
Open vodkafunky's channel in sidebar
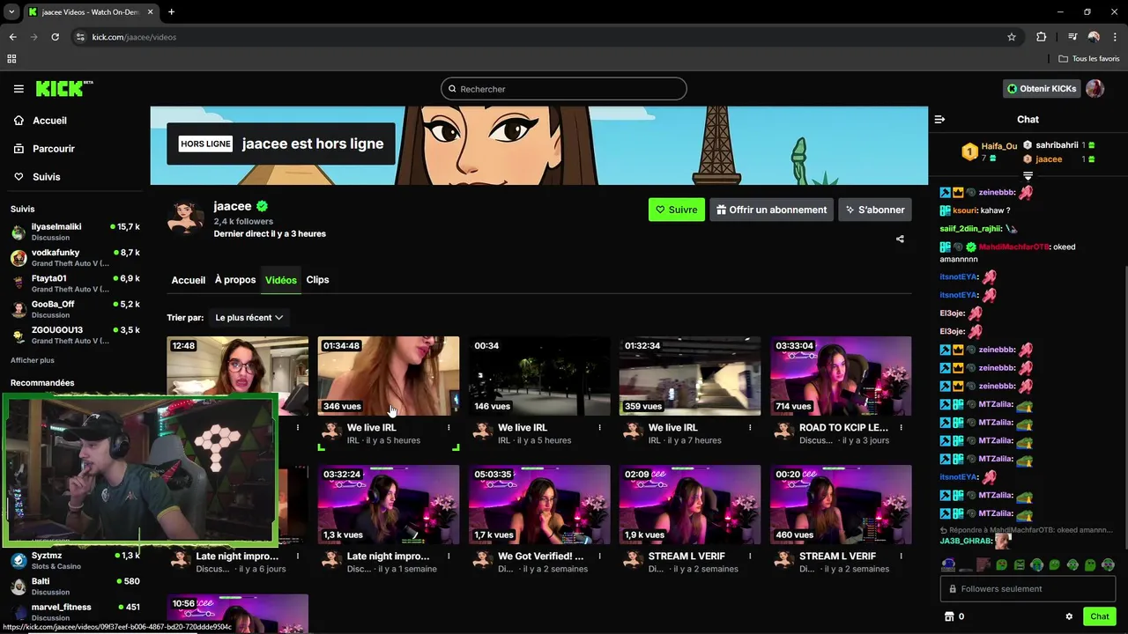coord(75,258)
